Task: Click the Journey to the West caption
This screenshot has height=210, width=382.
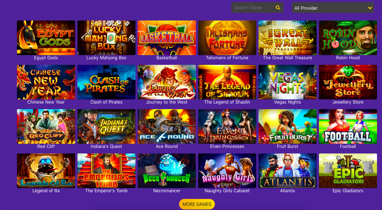Action: (x=167, y=102)
